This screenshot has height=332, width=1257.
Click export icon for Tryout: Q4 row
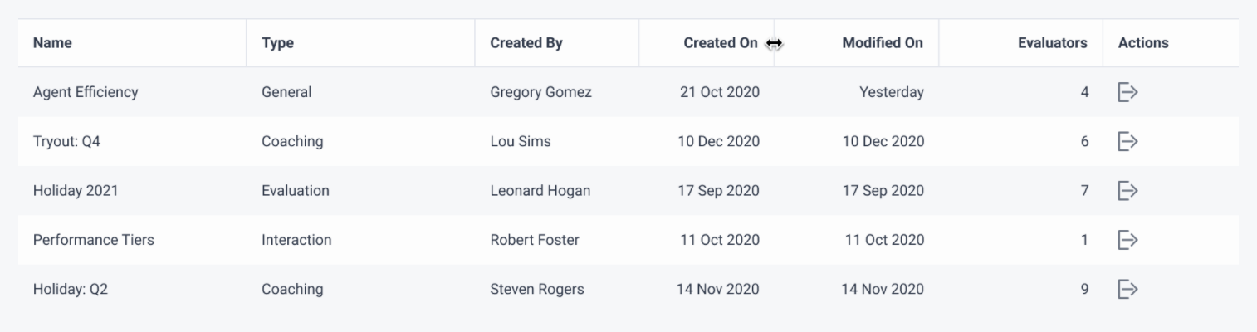pos(1127,141)
